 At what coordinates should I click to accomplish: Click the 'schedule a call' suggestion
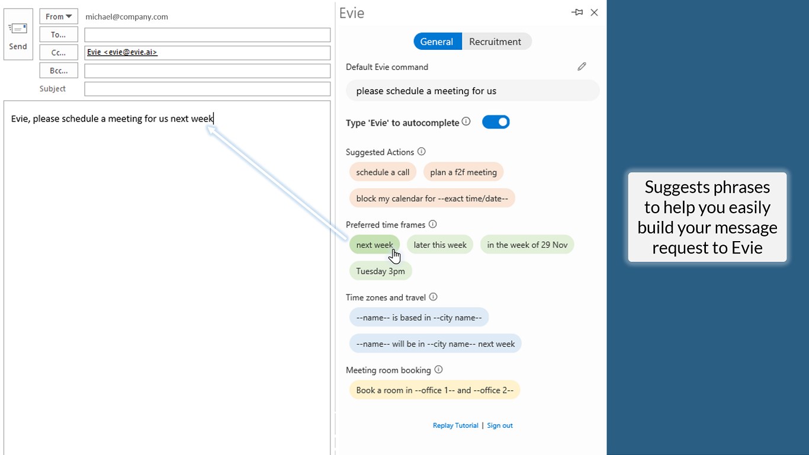383,172
